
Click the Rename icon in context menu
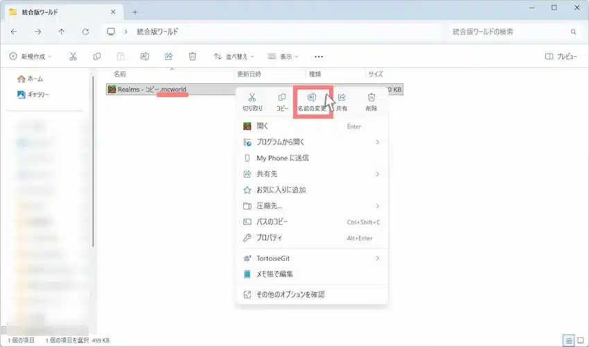click(312, 98)
